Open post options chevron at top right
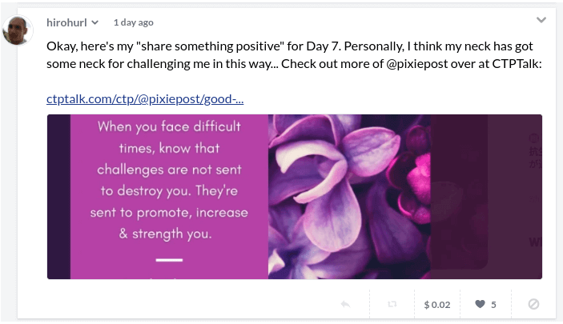Screen dimensions: 563x324 click(541, 20)
